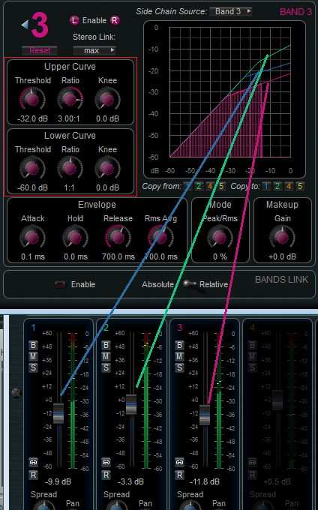The image size is (318, 510).
Task: Copy settings to band 5
Action: pyautogui.click(x=300, y=186)
